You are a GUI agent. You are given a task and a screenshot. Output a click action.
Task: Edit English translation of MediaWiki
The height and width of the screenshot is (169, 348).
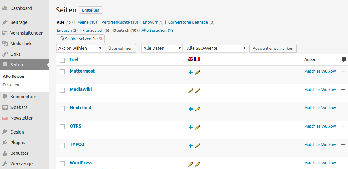pyautogui.click(x=190, y=91)
